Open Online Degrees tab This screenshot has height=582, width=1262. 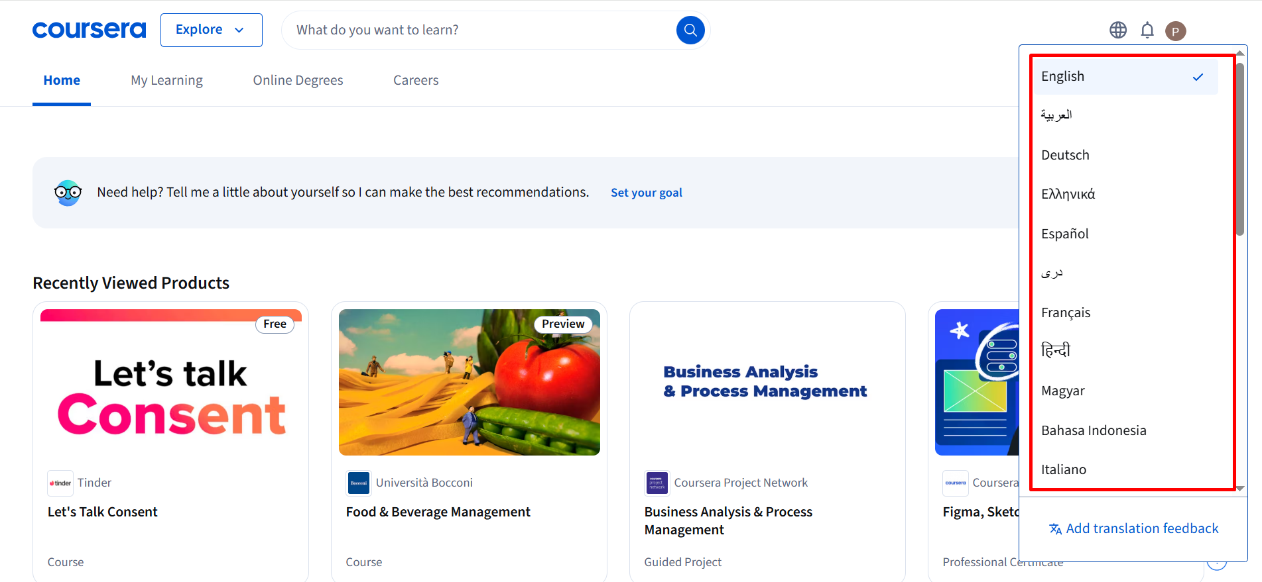(298, 80)
